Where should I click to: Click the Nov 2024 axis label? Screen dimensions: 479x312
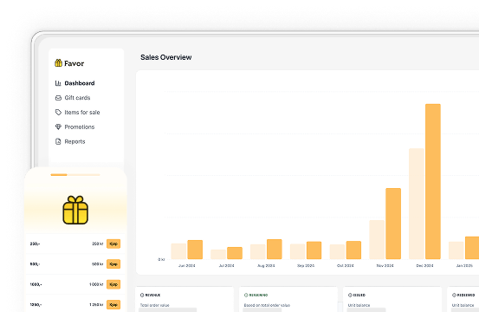coord(385,265)
